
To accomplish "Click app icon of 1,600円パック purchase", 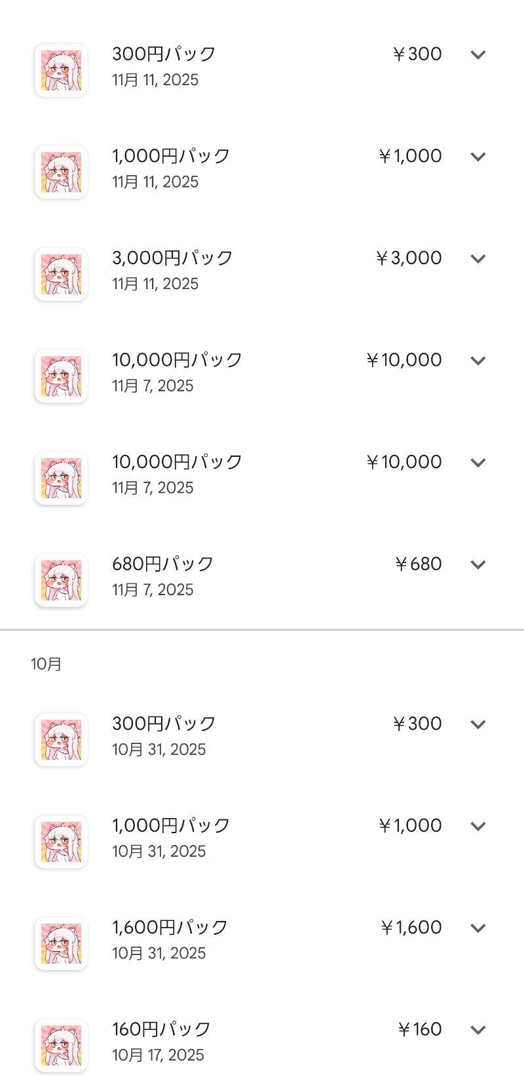I will (61, 943).
